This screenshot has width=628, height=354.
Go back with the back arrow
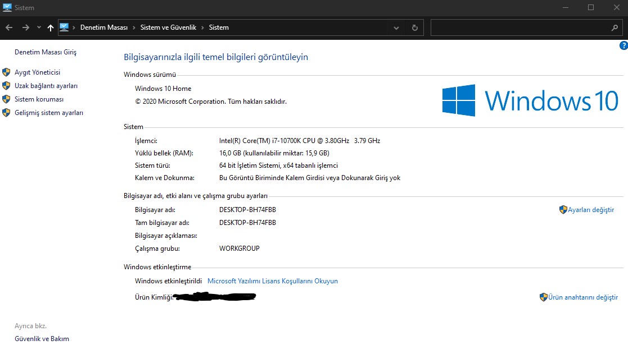(x=9, y=27)
